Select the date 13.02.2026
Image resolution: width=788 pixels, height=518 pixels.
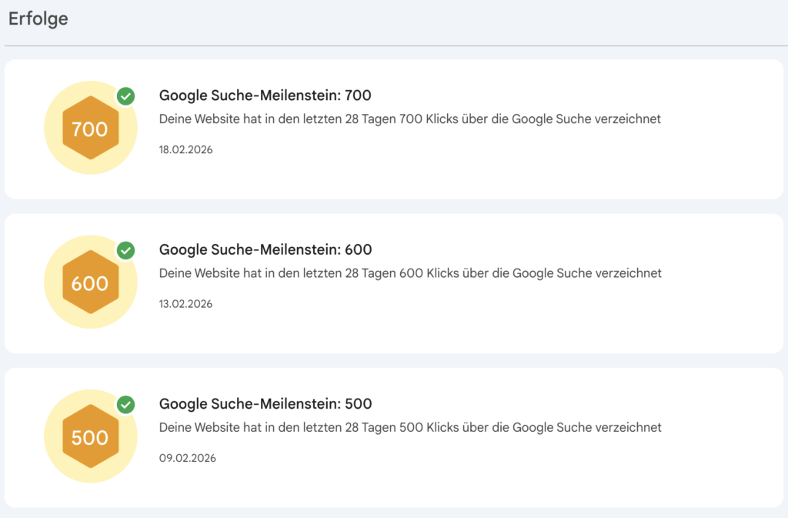point(187,303)
